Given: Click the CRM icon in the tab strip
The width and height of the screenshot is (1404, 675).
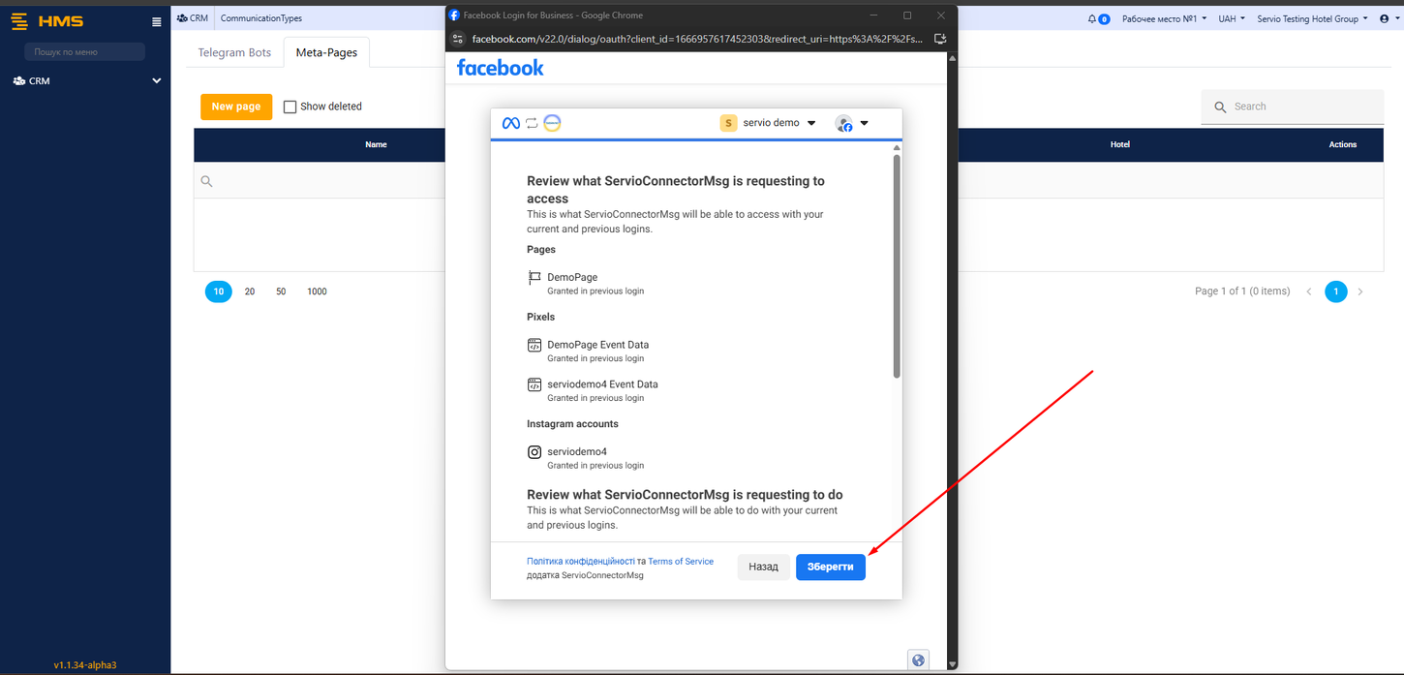Looking at the screenshot, I should tap(180, 16).
